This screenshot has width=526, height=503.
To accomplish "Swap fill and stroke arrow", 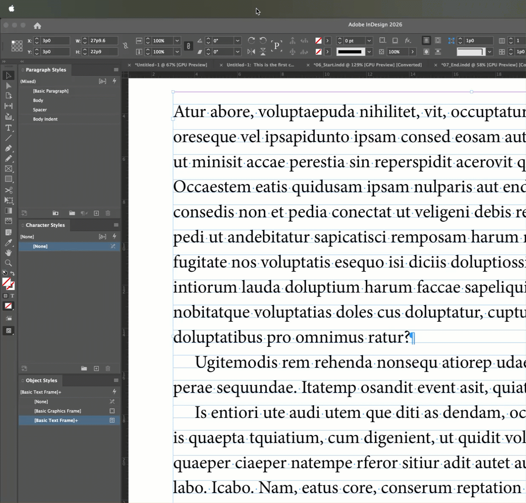I will pyautogui.click(x=12, y=274).
